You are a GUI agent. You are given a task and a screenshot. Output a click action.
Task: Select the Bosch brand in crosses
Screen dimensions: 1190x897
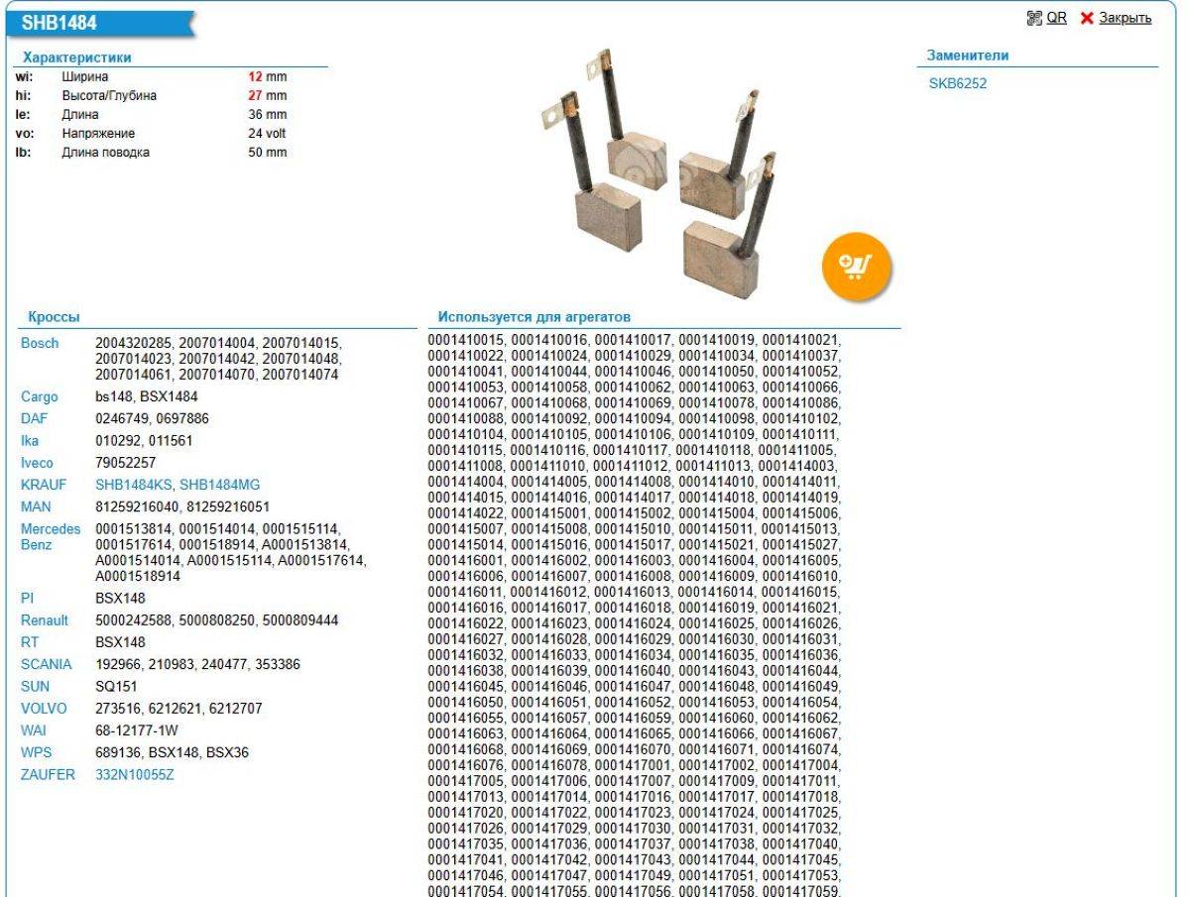(40, 343)
